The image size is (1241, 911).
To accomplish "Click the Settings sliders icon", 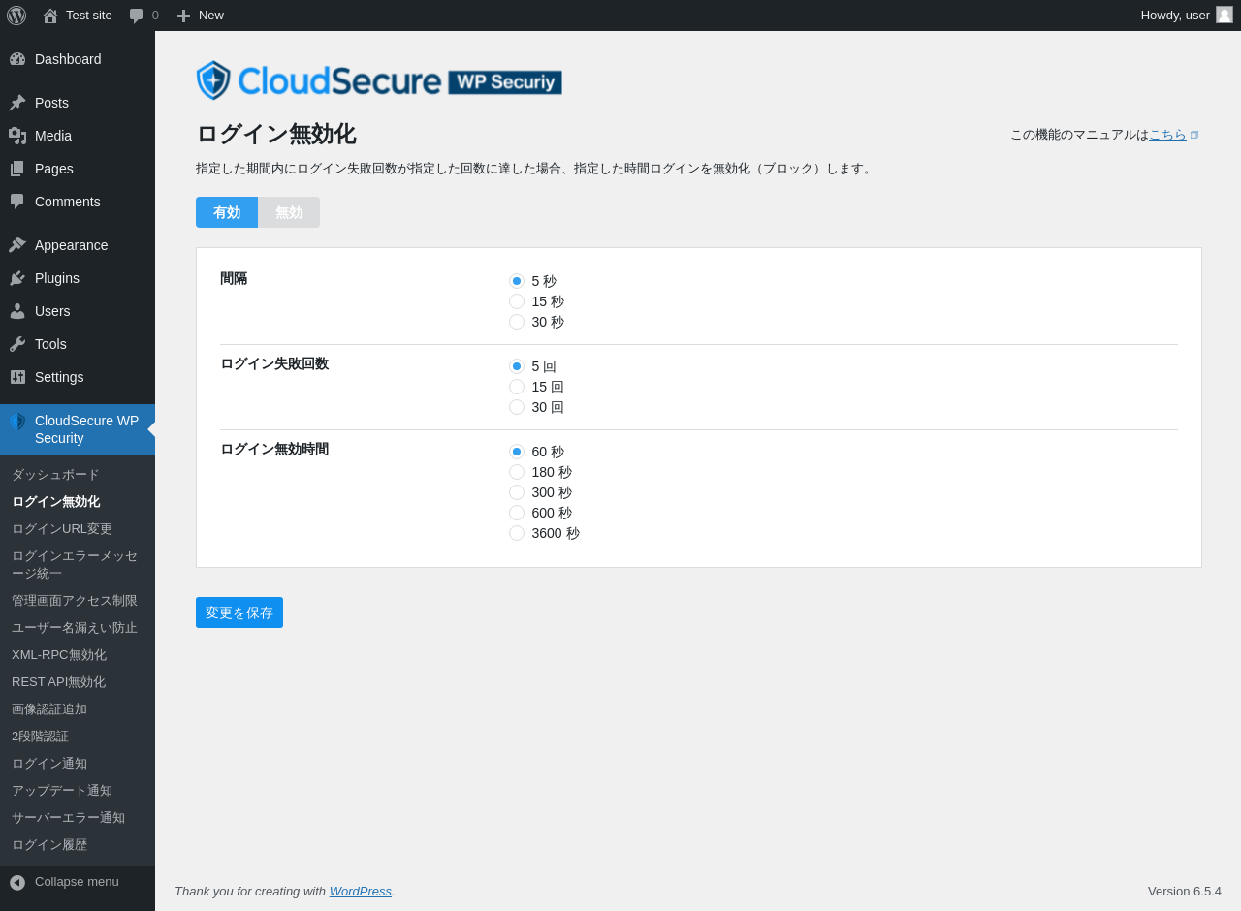I will 17,377.
